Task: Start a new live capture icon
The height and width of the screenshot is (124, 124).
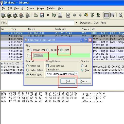Action: (15, 15)
